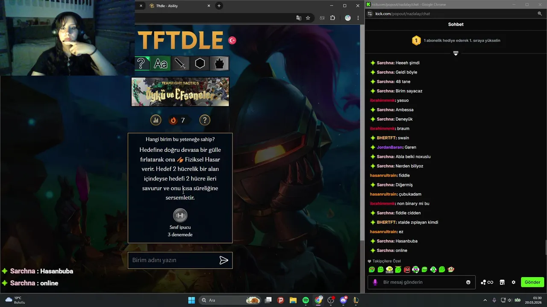Screen dimensions: 547x307
Task: Open the weather widget showing 10°C
Action: 16,300
